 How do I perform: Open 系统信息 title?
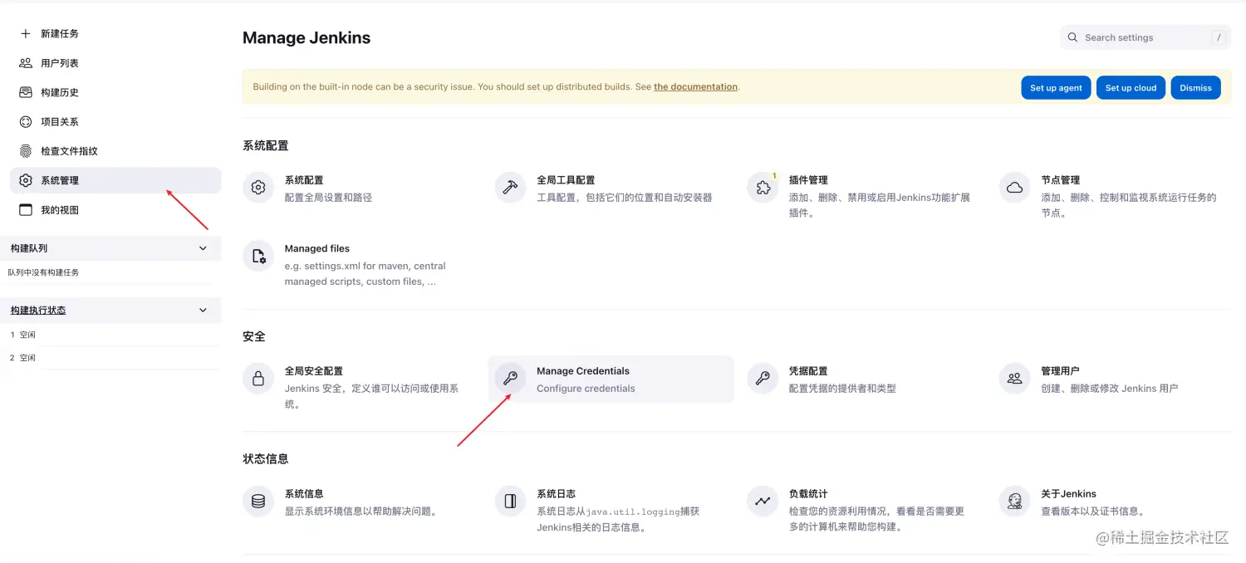(x=304, y=493)
